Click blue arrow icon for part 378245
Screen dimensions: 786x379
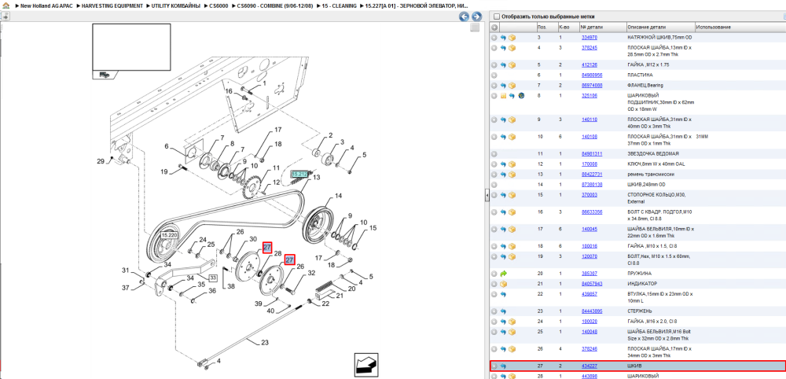click(x=504, y=48)
